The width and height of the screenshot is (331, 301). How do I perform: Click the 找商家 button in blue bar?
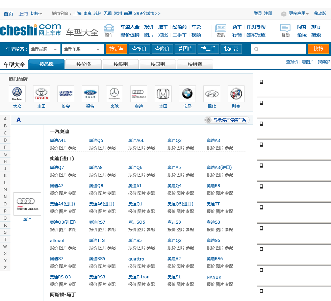231,49
